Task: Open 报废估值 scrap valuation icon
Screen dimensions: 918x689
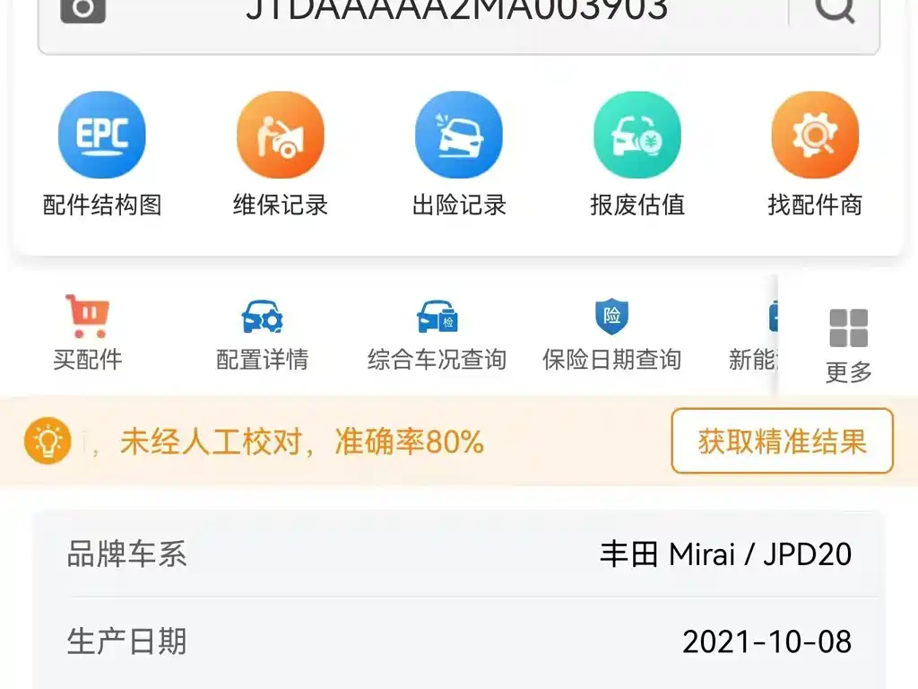Action: 637,135
